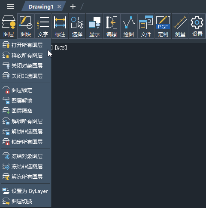Open the hamburger main menu
The height and width of the screenshot is (208, 206).
(10, 6)
